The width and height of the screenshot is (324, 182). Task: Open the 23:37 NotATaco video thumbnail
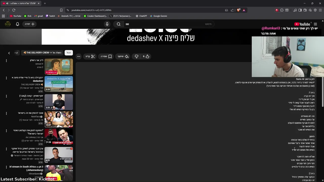tap(59, 119)
